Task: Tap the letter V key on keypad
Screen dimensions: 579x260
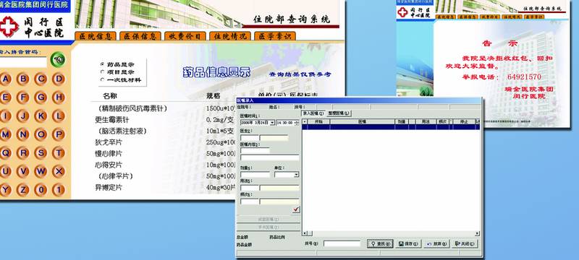Action: [23, 171]
